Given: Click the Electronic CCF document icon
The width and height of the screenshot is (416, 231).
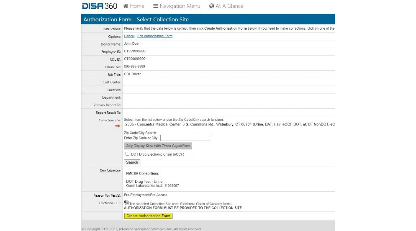Looking at the screenshot, I should coord(126,203).
